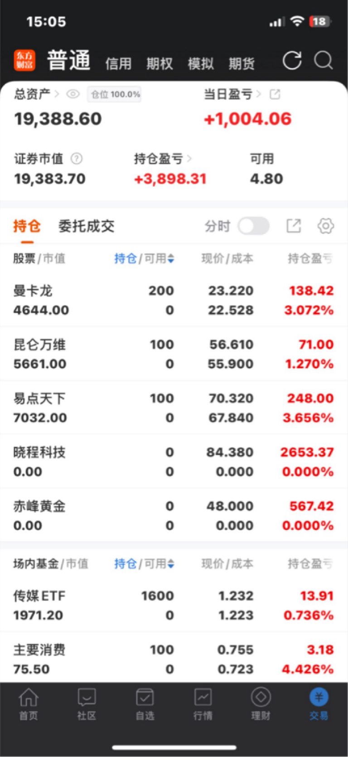Tap securities market value 19,383.70

[50, 179]
